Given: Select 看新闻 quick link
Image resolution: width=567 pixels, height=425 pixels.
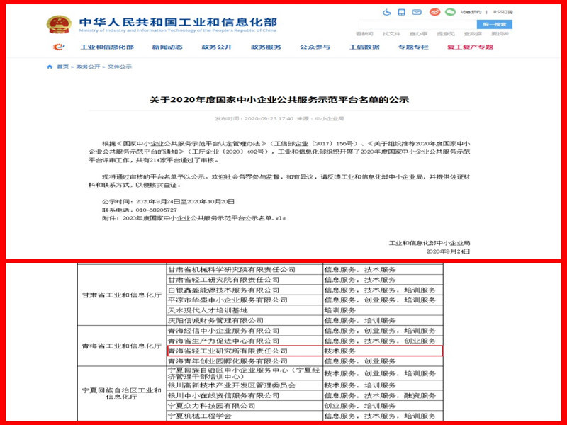Looking at the screenshot, I should point(364,34).
